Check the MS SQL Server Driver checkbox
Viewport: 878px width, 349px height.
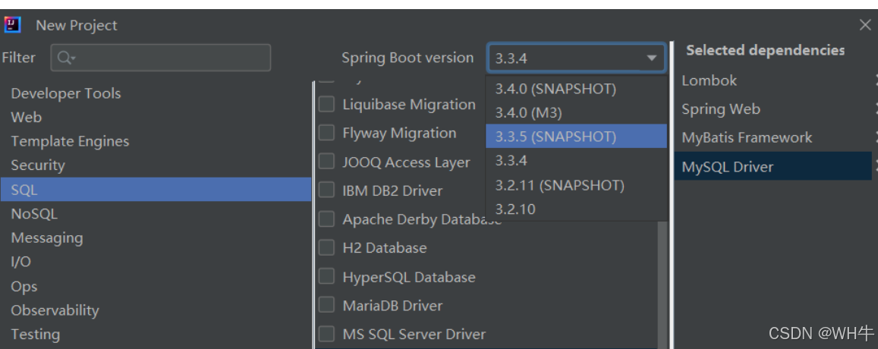pos(326,334)
